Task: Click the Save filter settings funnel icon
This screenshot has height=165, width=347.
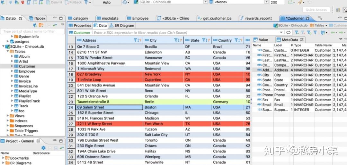Action: click(309, 32)
